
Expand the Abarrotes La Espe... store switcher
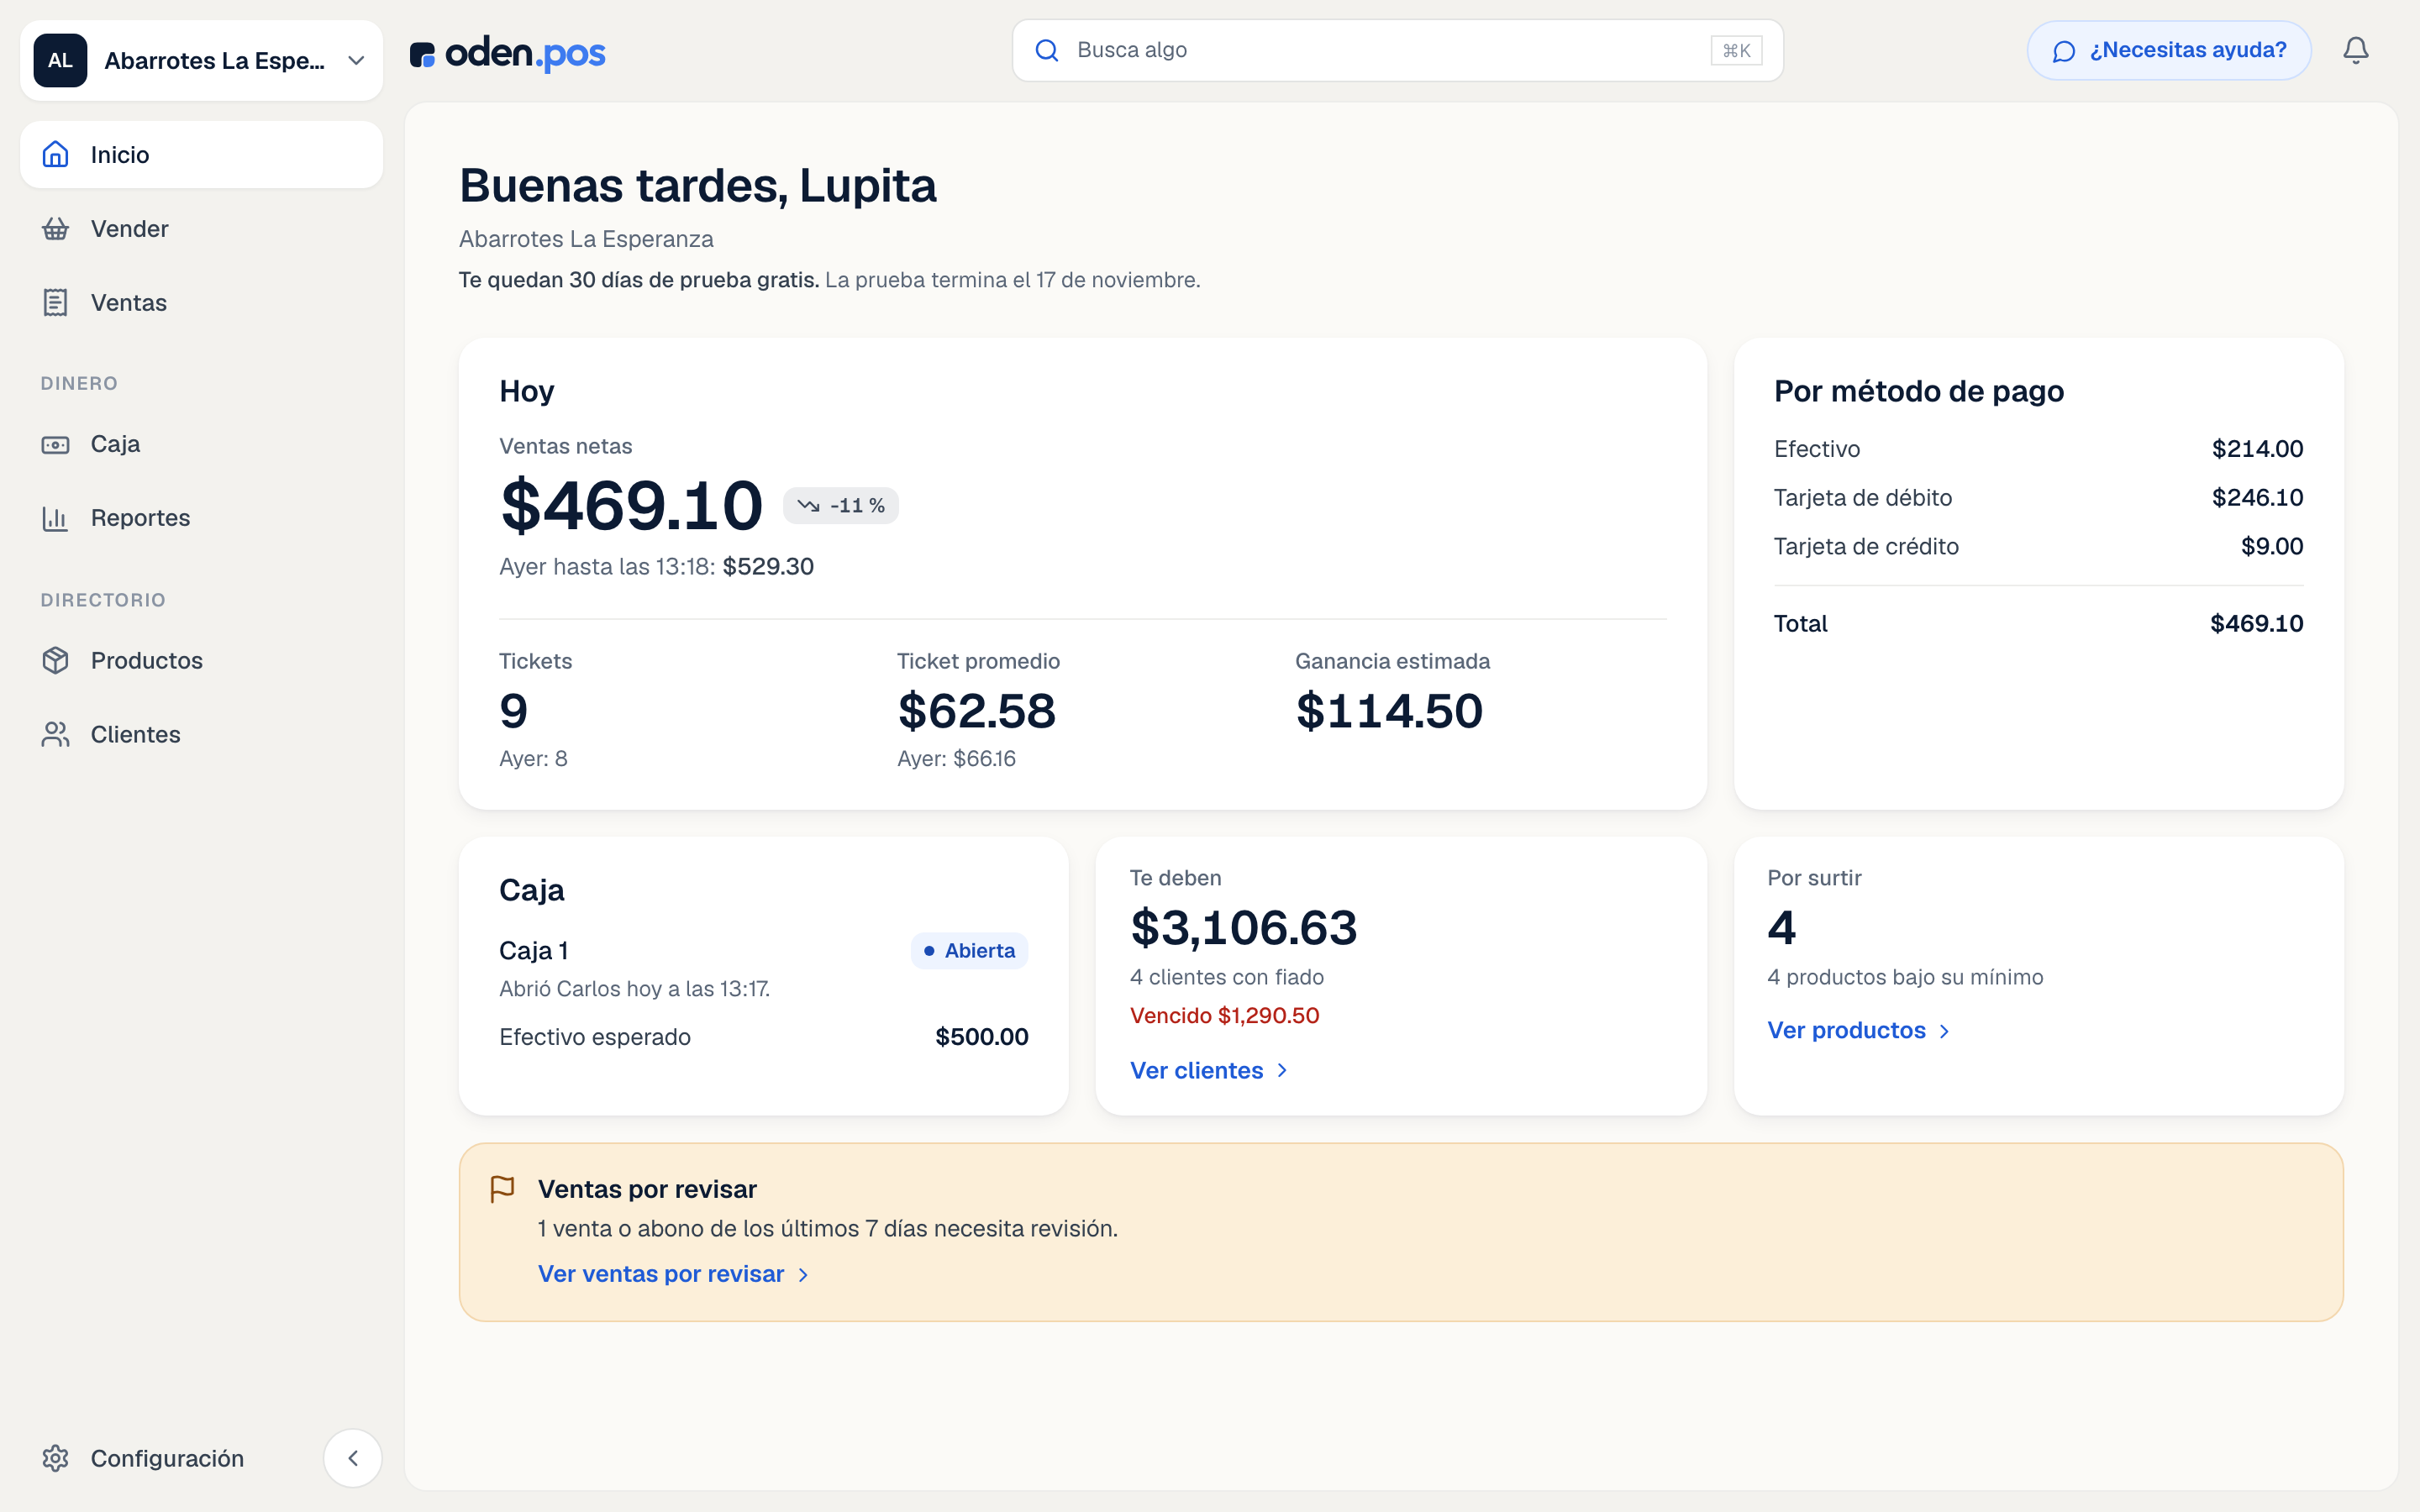(x=201, y=60)
